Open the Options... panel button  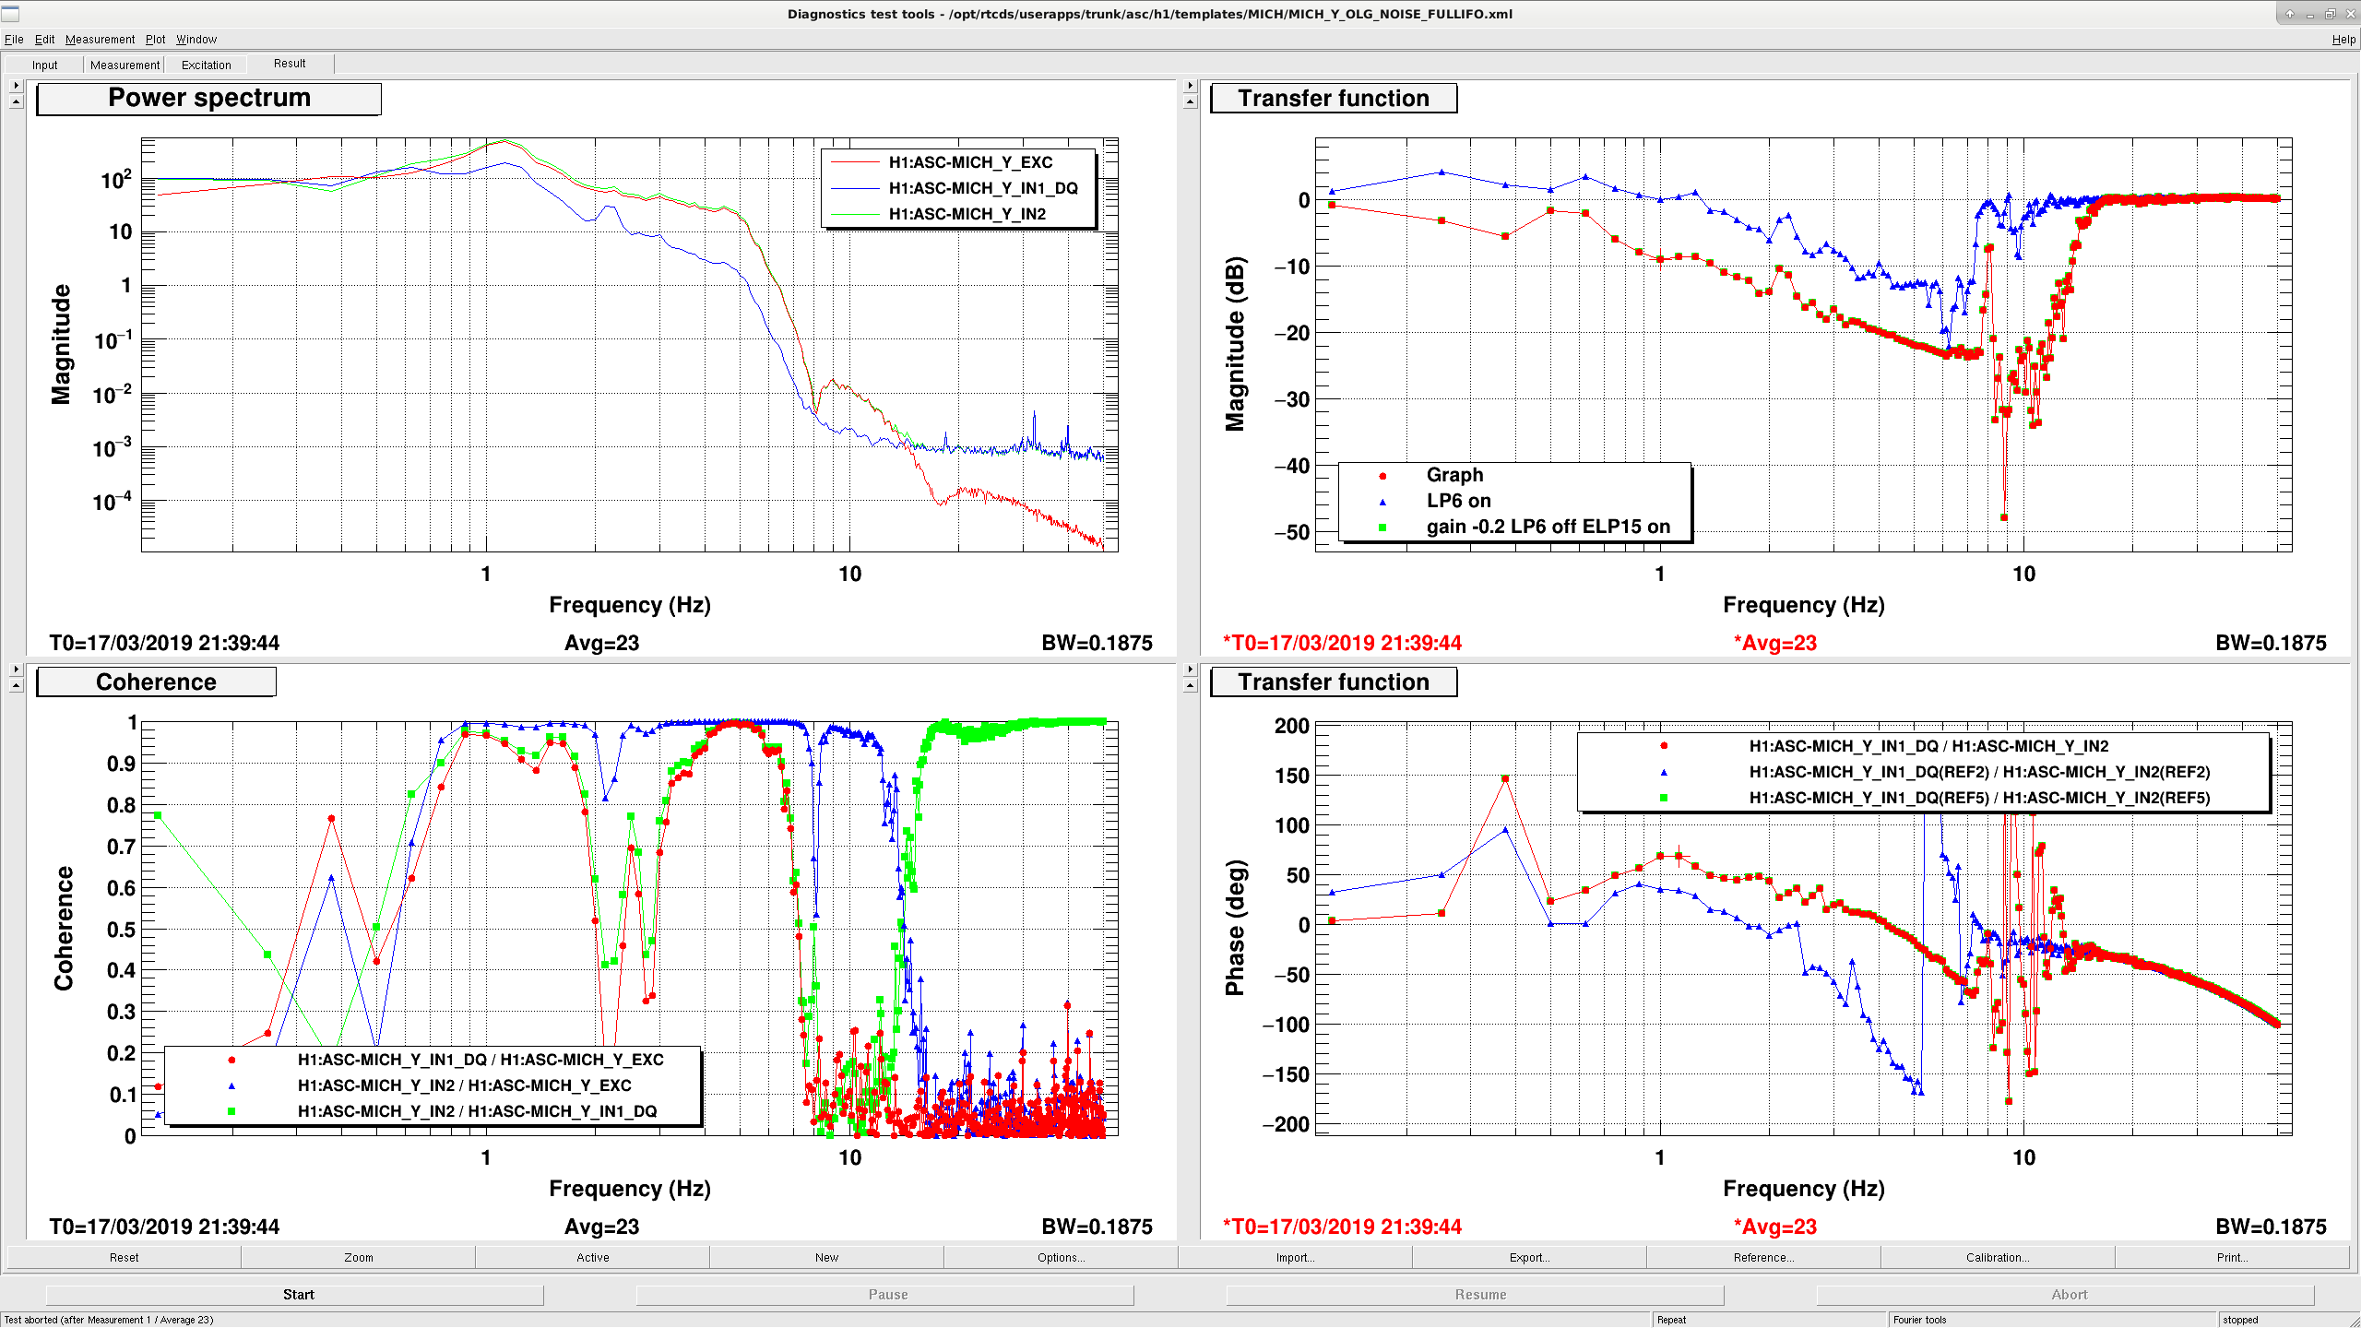coord(1061,1257)
